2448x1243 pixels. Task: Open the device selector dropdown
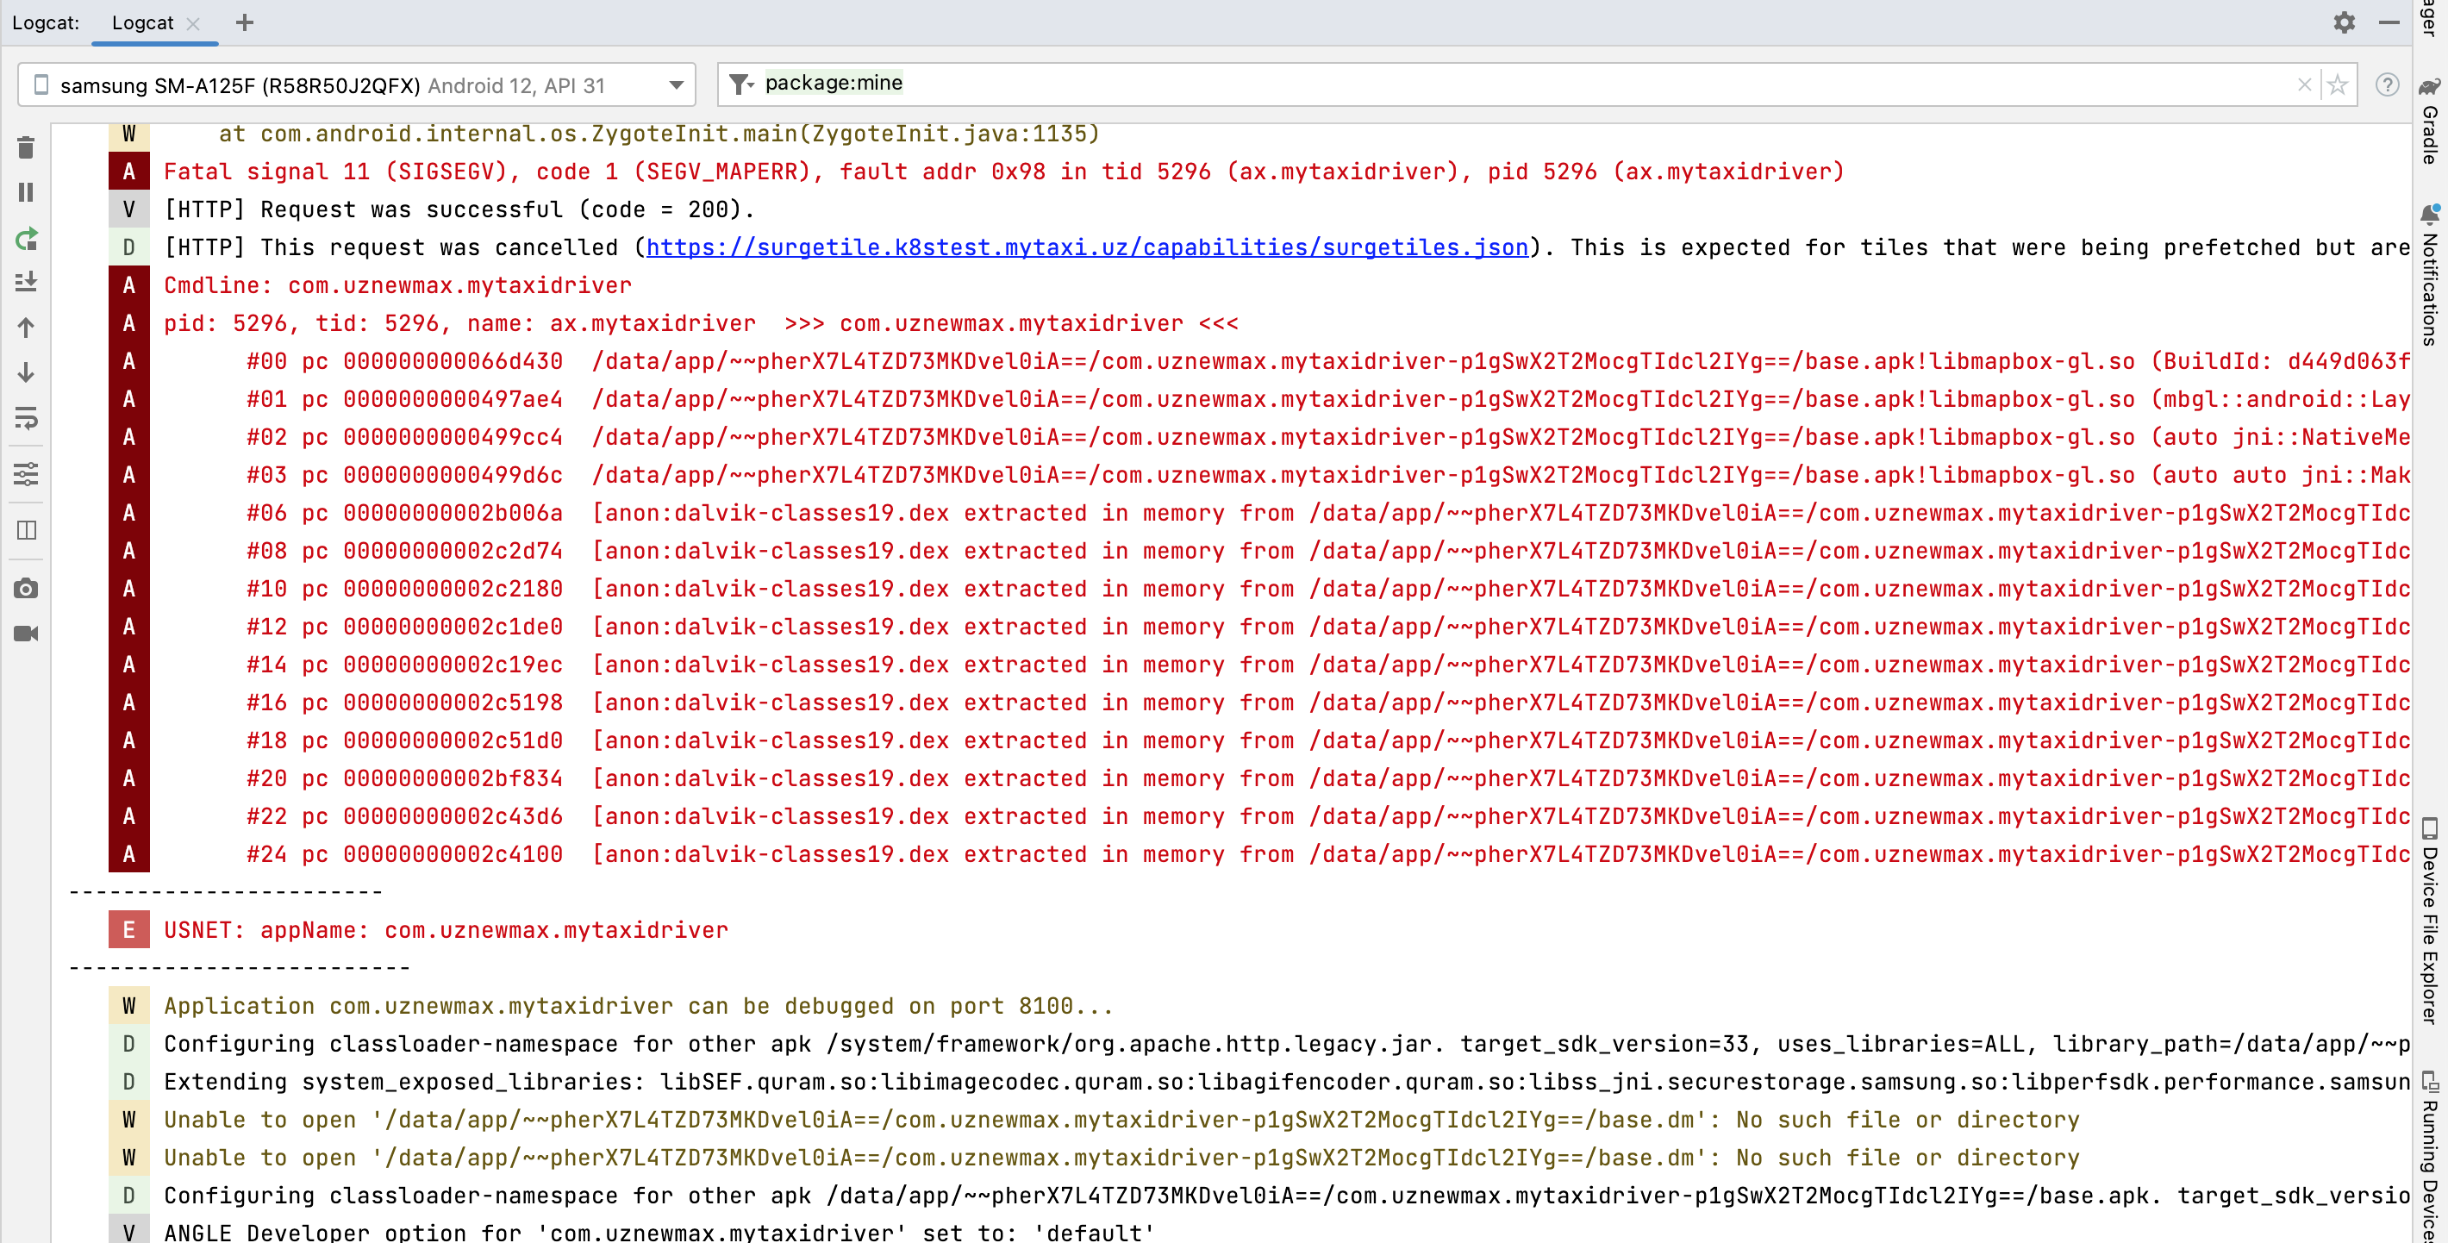click(x=676, y=84)
